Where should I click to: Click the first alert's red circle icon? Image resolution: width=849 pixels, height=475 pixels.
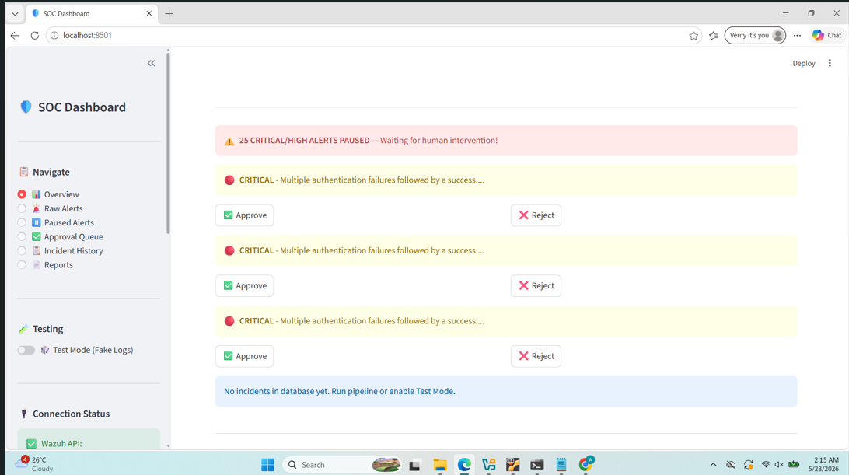click(x=229, y=180)
